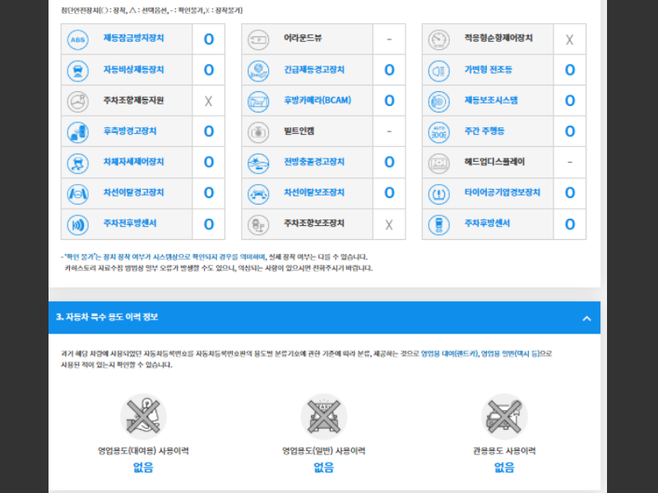Click the 관용용도 사용이력 icon
This screenshot has width=658, height=493.
504,416
